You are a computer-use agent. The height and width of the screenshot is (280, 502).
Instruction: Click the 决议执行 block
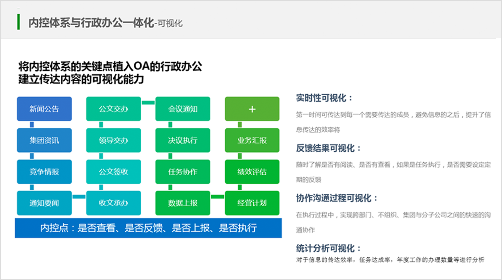point(182,140)
